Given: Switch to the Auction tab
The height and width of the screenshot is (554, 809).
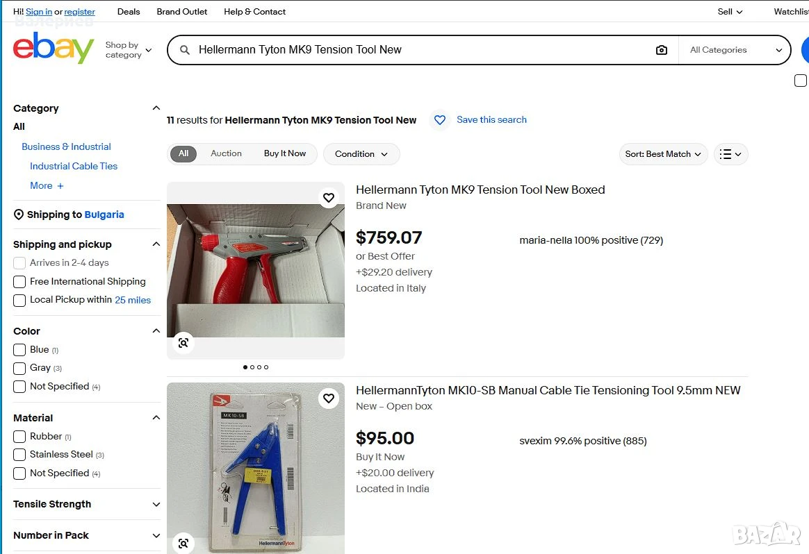Looking at the screenshot, I should [x=226, y=153].
